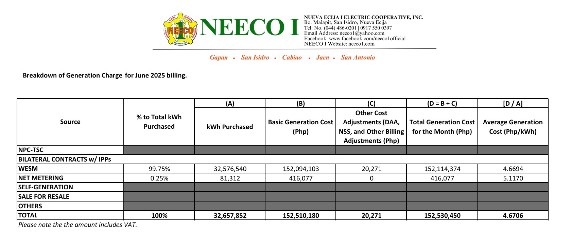Click the Net Metering average cost 5.1170
This screenshot has height=234, width=571.
coord(513,178)
